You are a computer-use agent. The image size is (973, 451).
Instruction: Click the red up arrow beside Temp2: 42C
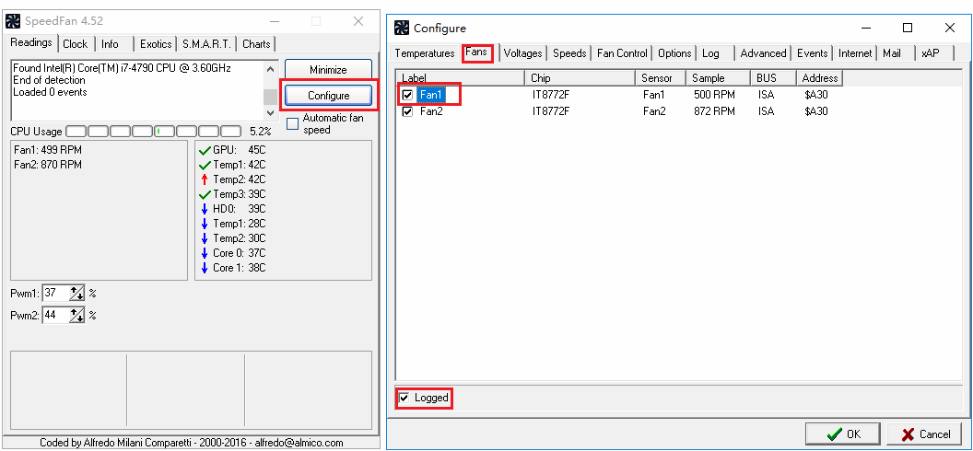point(205,179)
